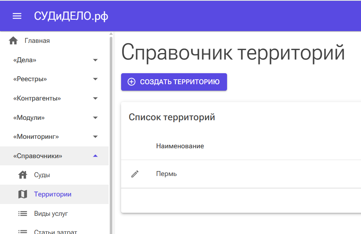Click the pencil edit icon for Пермь

point(135,174)
